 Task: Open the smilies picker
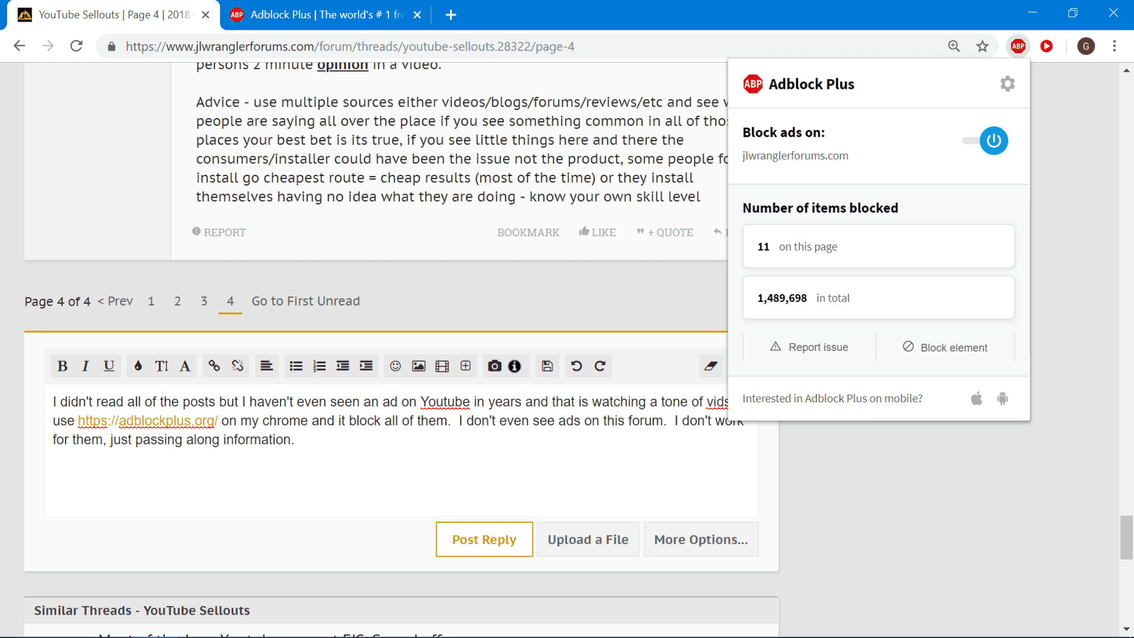[x=395, y=366]
